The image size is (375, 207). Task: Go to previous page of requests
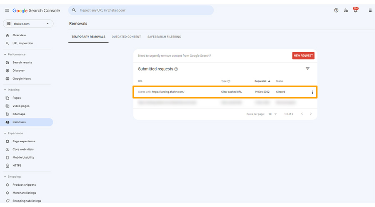[302, 114]
